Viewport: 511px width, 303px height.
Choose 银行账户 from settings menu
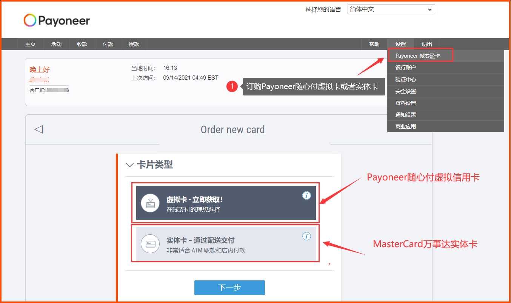tap(446, 68)
